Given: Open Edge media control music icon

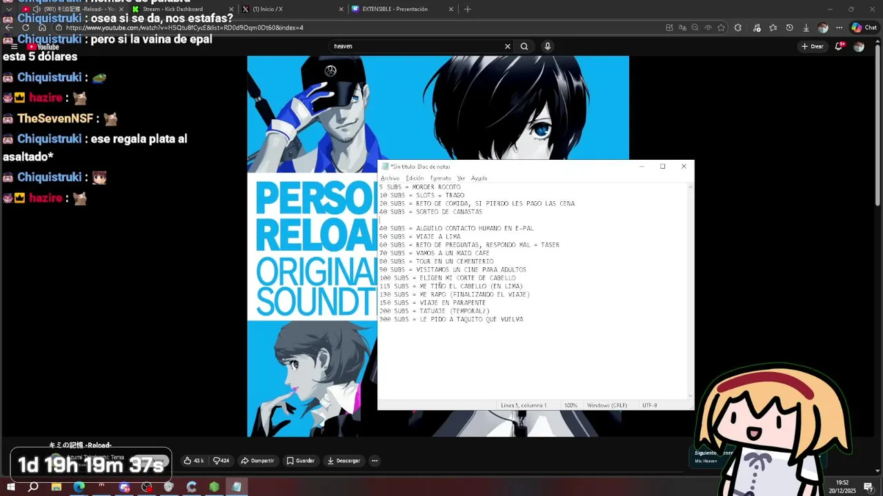Looking at the screenshot, I should point(757,28).
